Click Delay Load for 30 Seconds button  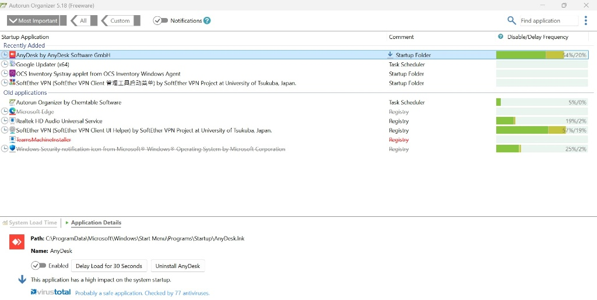(x=109, y=266)
